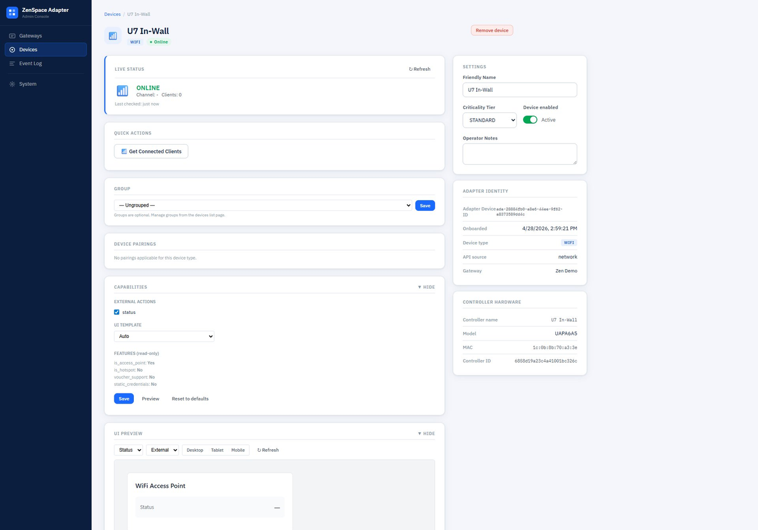Click the Event Log sidebar icon
758x530 pixels.
point(12,64)
